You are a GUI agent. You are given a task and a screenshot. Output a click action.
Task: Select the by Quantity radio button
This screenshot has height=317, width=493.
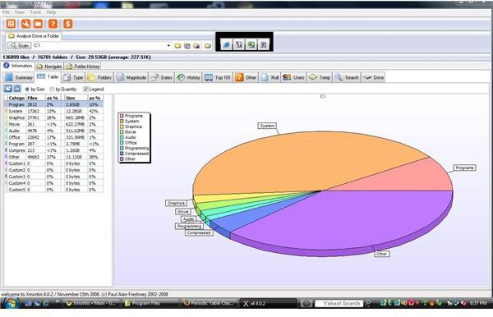click(x=52, y=90)
